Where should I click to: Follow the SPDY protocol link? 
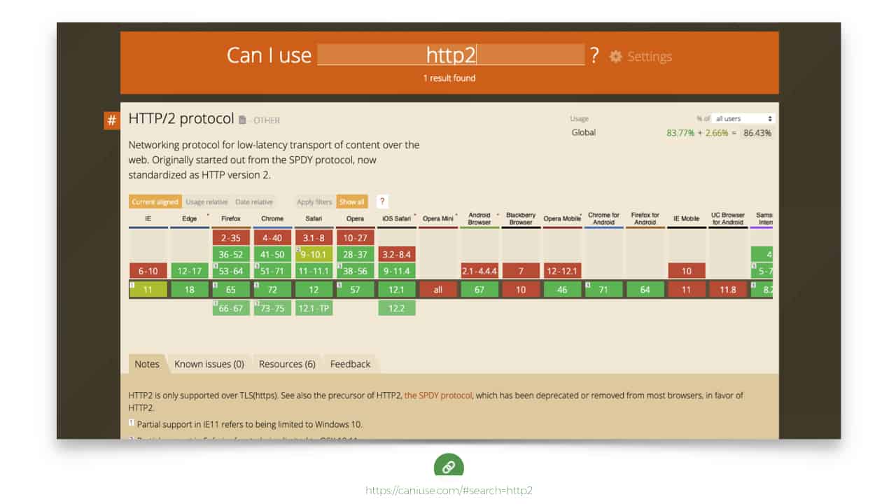click(x=438, y=395)
